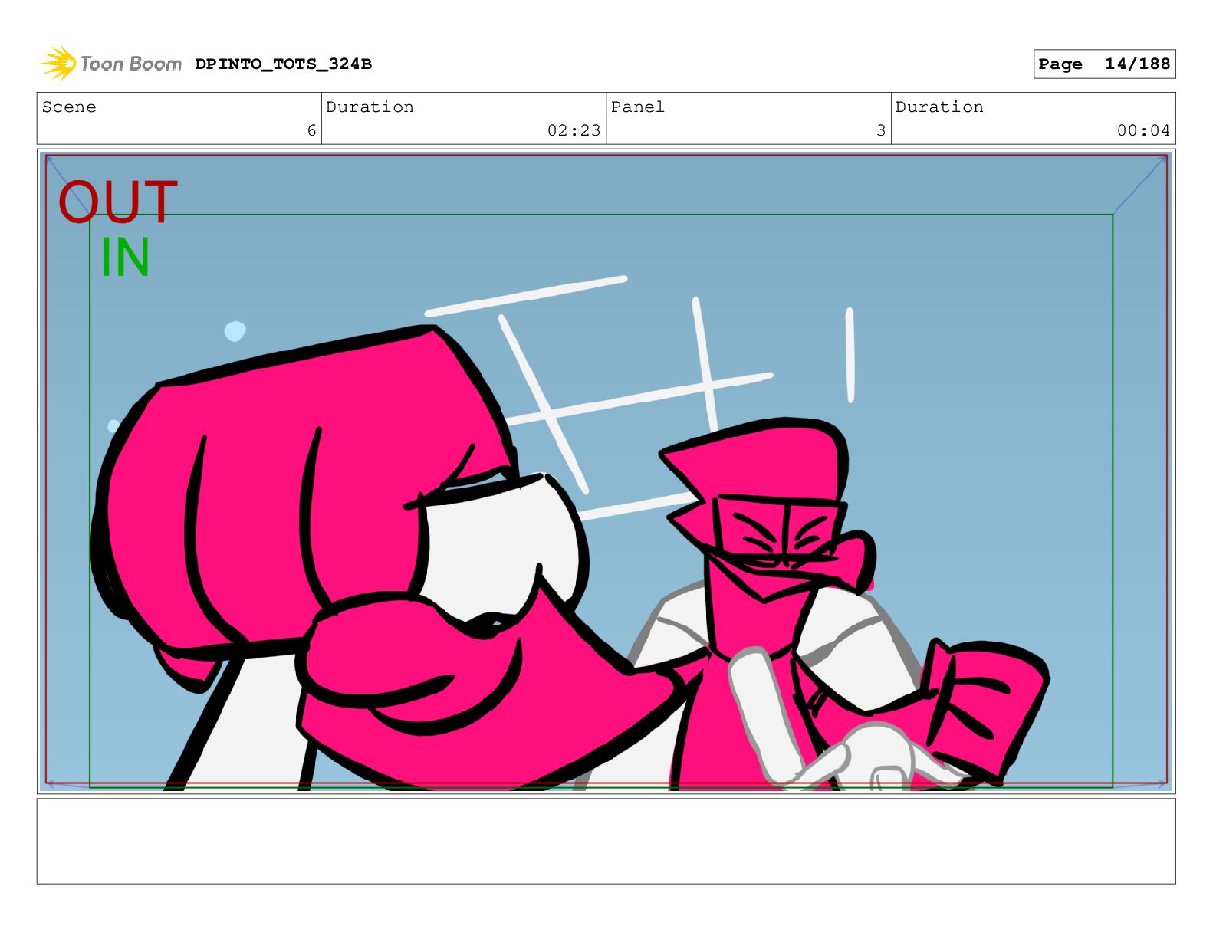Click the Panel label
The width and height of the screenshot is (1213, 939).
638,107
